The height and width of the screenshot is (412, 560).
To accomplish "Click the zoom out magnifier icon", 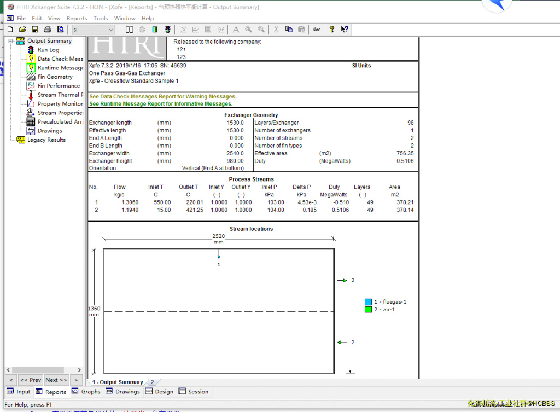I will (x=261, y=30).
